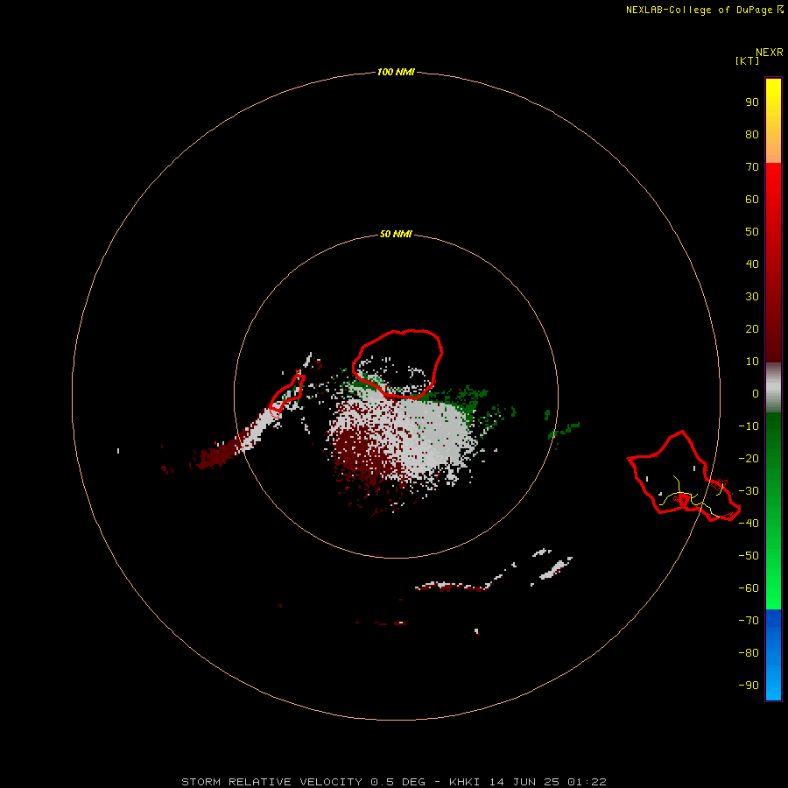Click the -60 value on the color scale
Screen dimensions: 788x788
click(749, 588)
